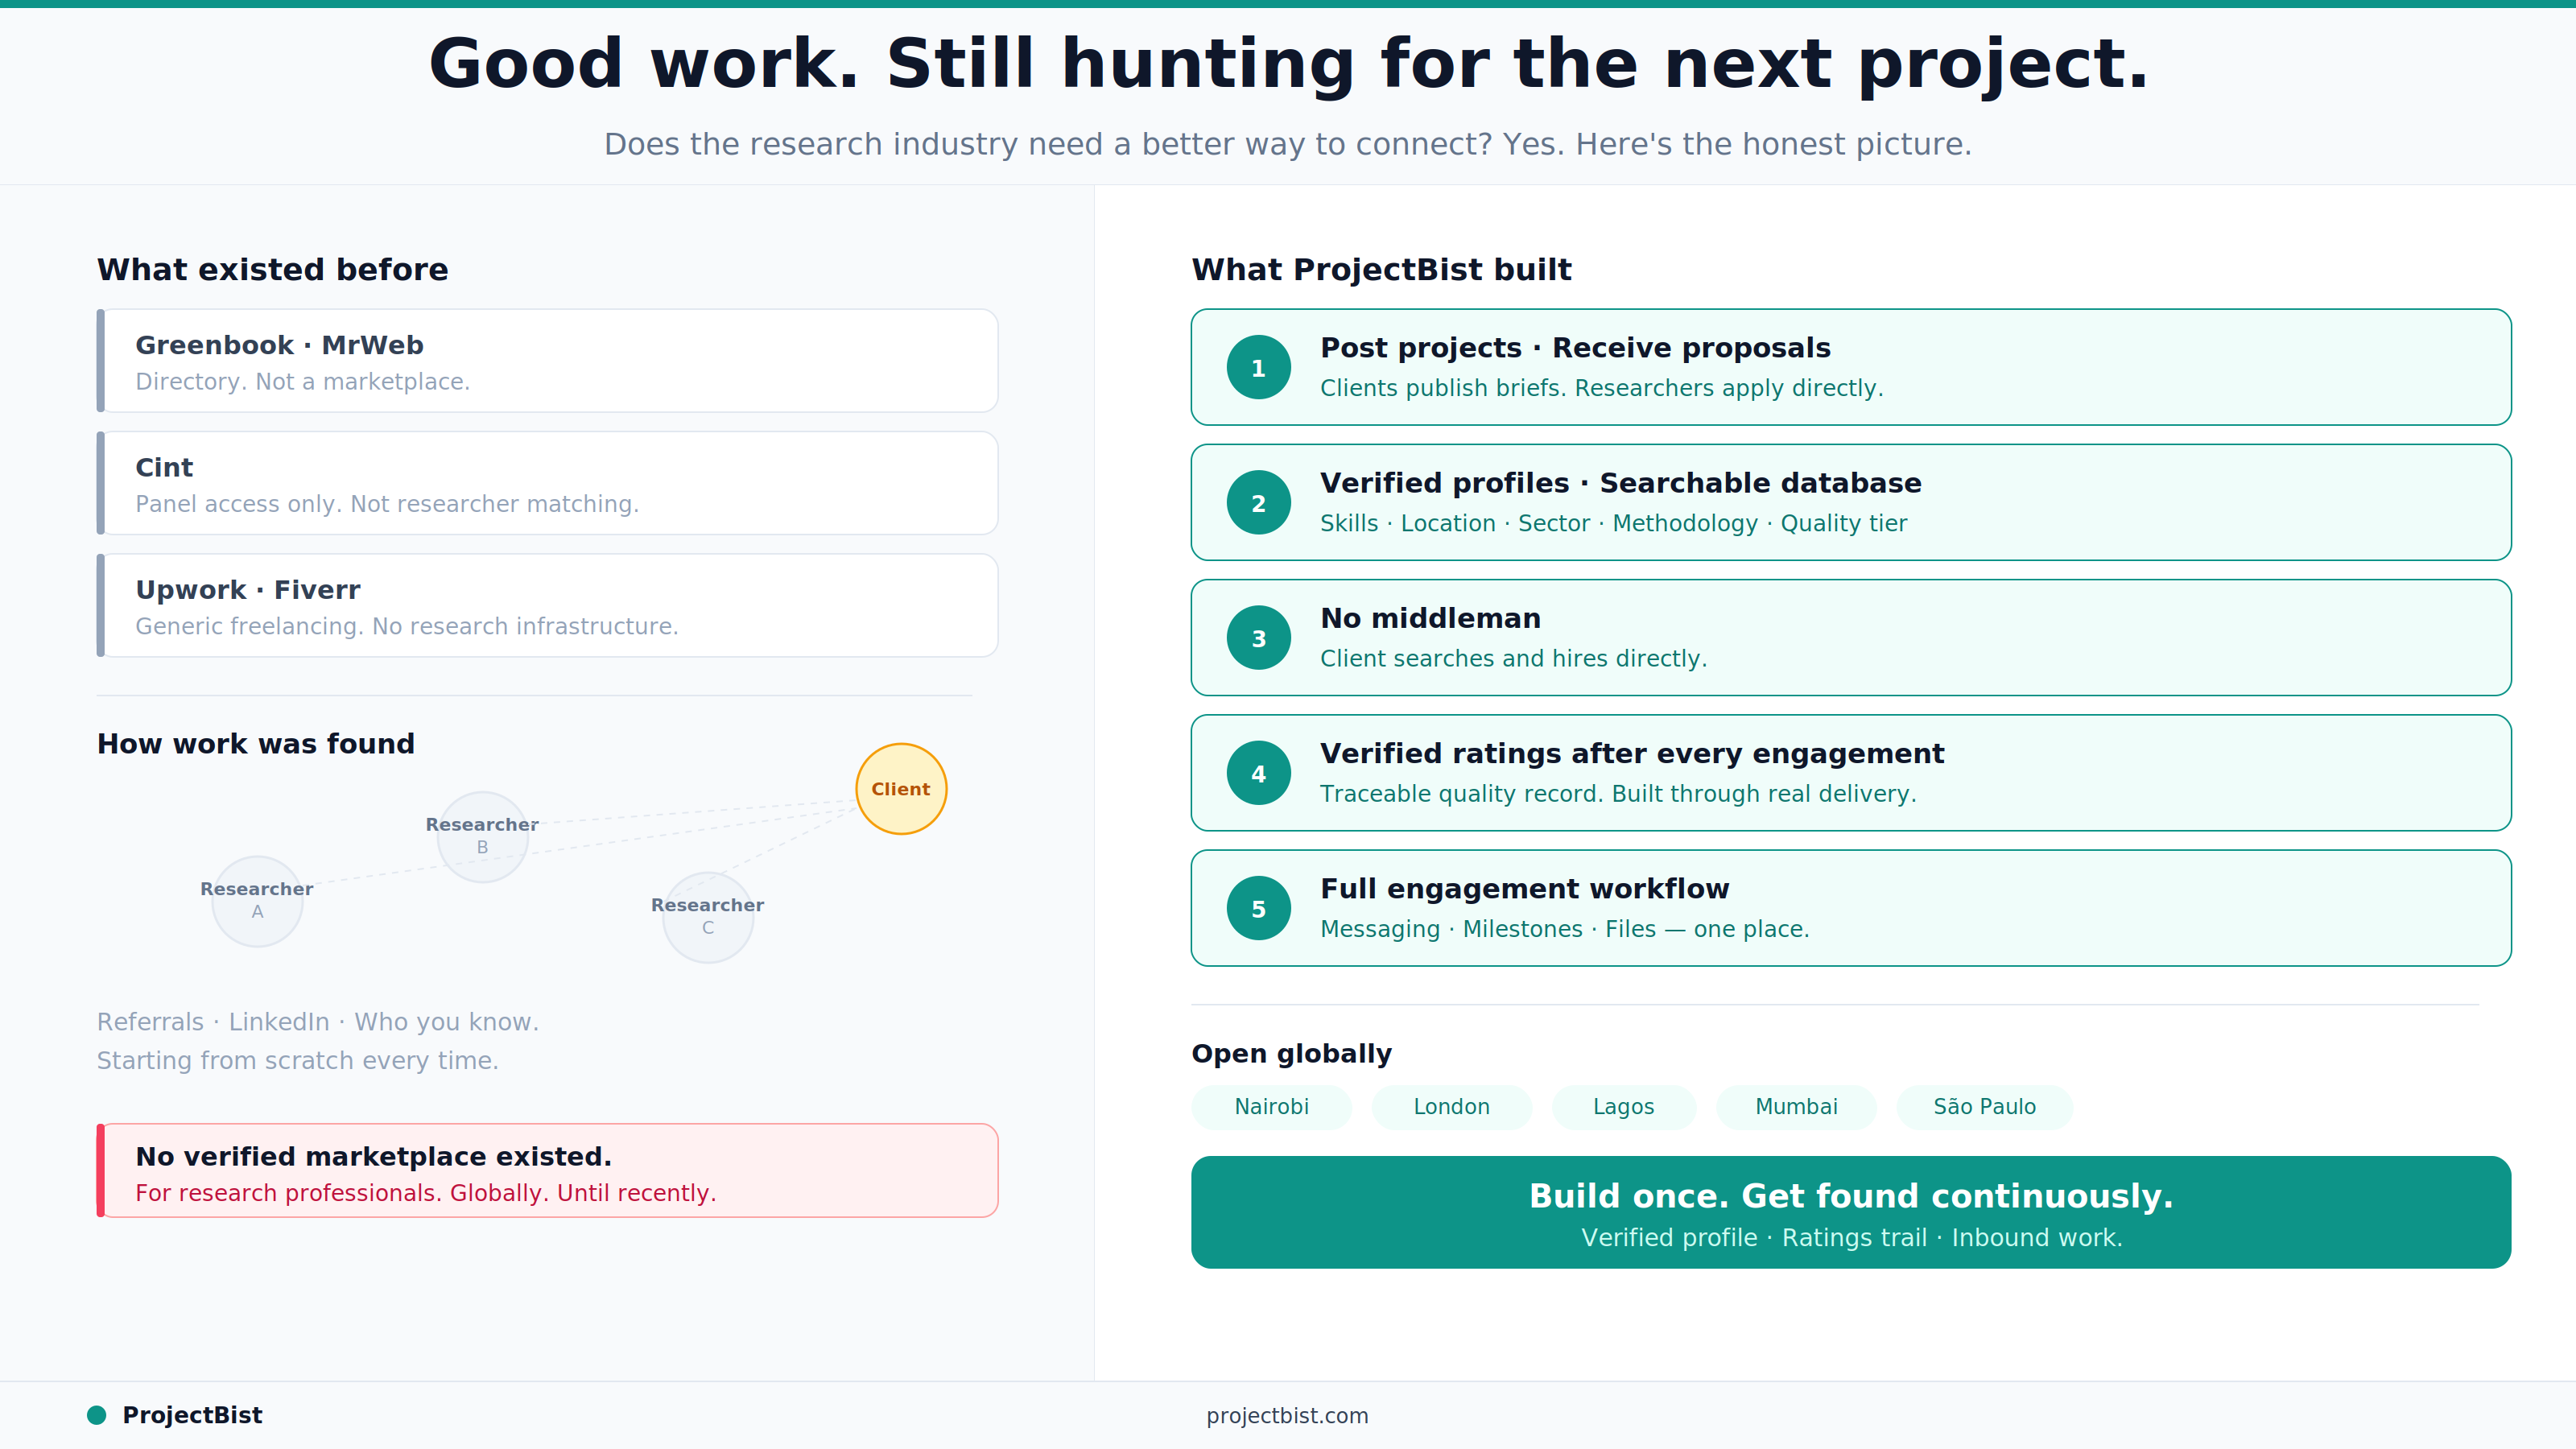Select the London city pill
This screenshot has height=1449, width=2576.
click(x=1451, y=1106)
